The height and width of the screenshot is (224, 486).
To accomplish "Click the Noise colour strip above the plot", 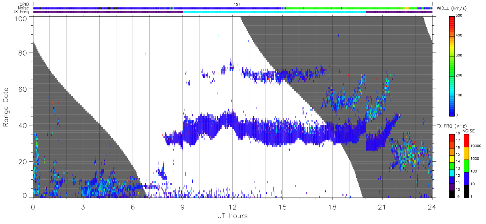I will pos(233,8).
